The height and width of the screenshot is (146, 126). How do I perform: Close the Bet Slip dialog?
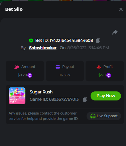121,9
